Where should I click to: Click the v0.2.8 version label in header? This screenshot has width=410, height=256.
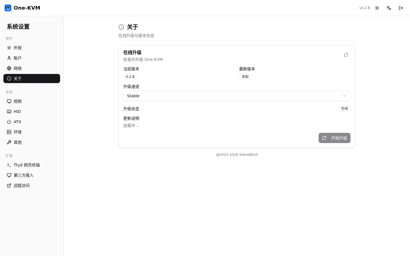click(365, 8)
